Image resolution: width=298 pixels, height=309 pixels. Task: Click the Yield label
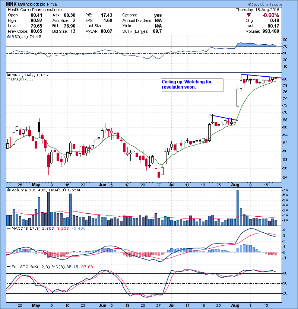pyautogui.click(x=127, y=26)
